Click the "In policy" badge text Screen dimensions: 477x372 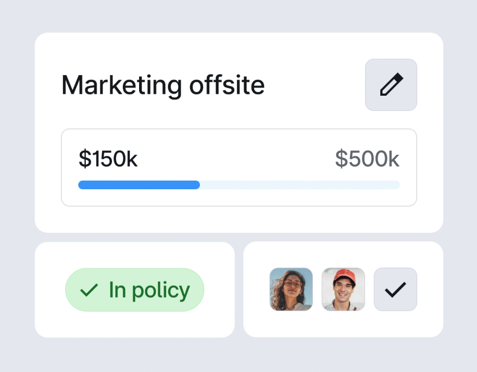point(149,290)
